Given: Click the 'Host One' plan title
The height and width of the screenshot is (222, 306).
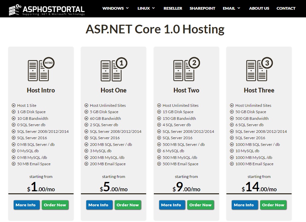Looking at the screenshot, I should coord(114,90).
